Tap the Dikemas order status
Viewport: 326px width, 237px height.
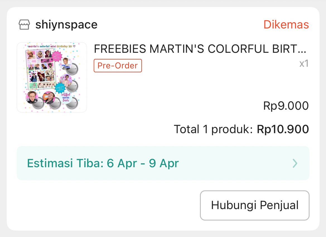coord(286,25)
